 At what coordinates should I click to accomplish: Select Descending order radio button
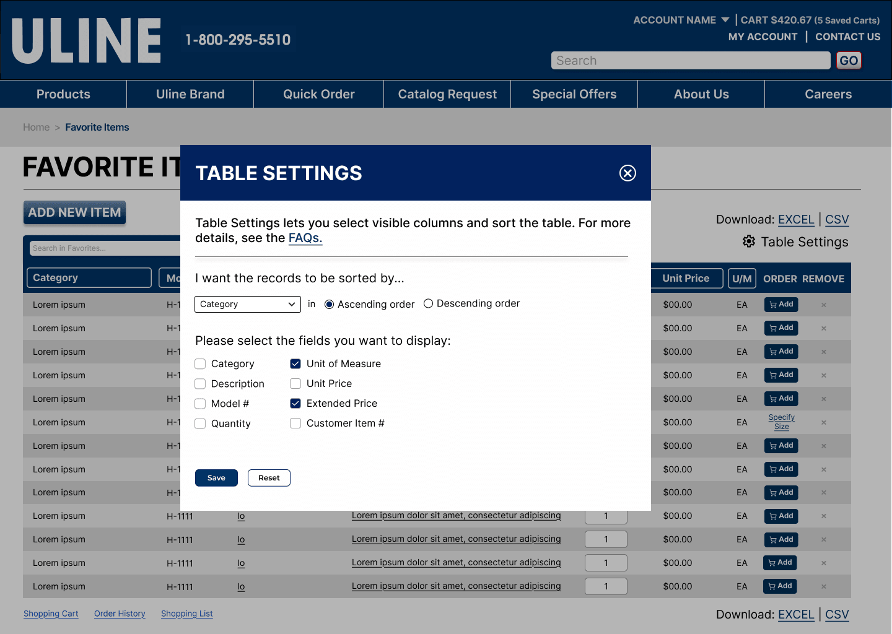coord(428,303)
